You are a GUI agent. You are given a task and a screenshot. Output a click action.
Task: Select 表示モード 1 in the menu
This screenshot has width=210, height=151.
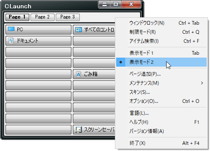point(161,53)
